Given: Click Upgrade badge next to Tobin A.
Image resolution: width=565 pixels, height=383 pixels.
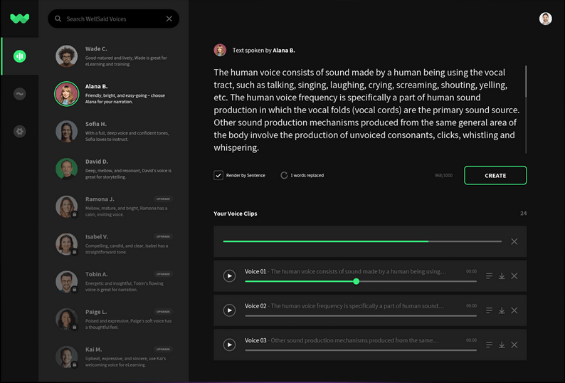Looking at the screenshot, I should tap(163, 274).
